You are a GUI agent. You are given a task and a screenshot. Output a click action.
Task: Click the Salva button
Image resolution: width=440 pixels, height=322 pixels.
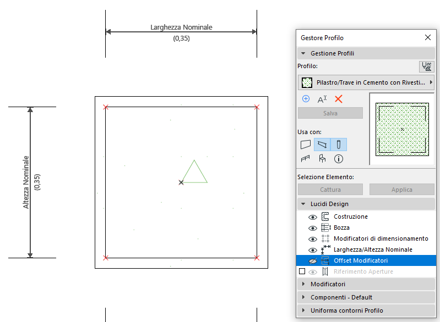click(330, 113)
